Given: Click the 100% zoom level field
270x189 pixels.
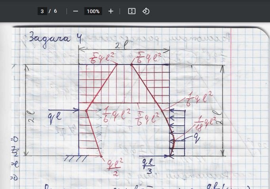Looking at the screenshot, I should pyautogui.click(x=93, y=11).
